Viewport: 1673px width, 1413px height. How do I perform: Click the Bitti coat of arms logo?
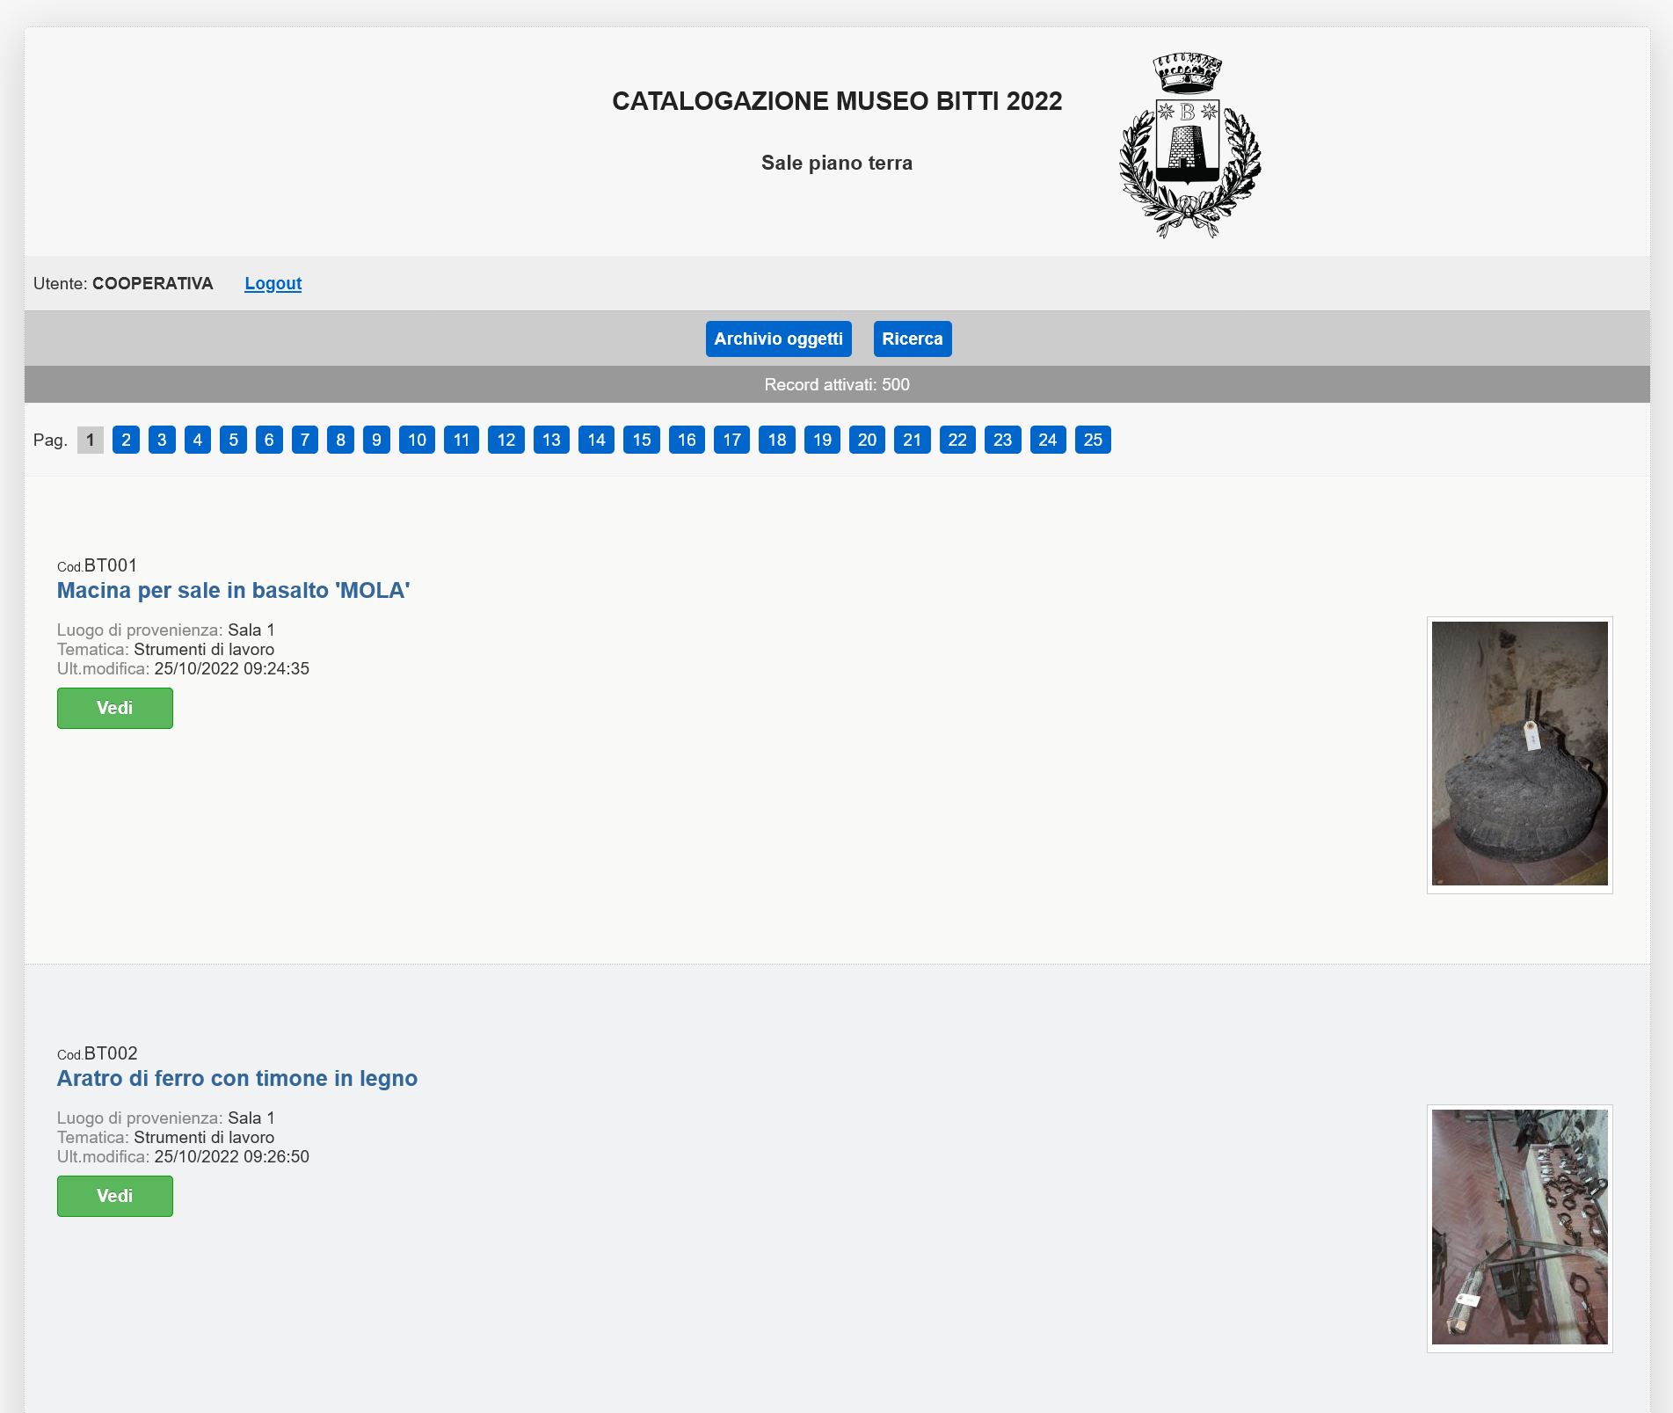click(1189, 145)
